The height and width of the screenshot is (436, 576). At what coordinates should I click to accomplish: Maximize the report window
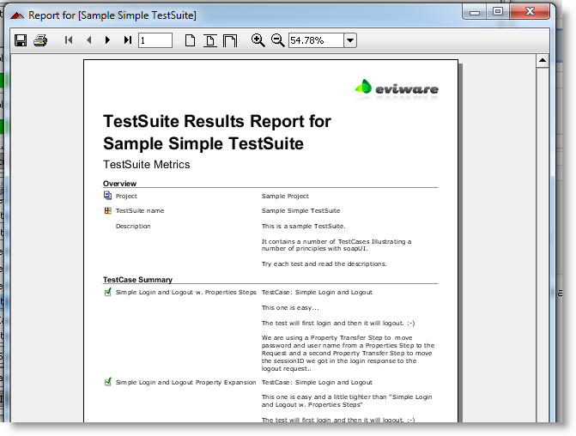point(498,12)
